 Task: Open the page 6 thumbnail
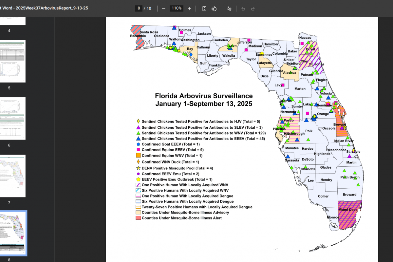click(x=12, y=119)
